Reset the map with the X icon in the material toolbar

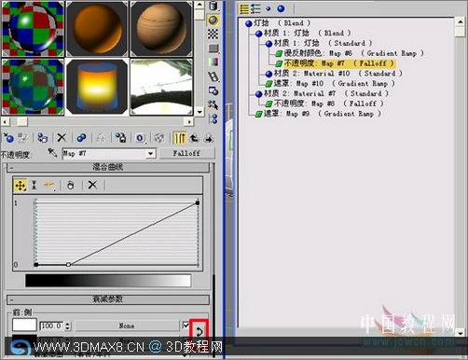pyautogui.click(x=62, y=138)
